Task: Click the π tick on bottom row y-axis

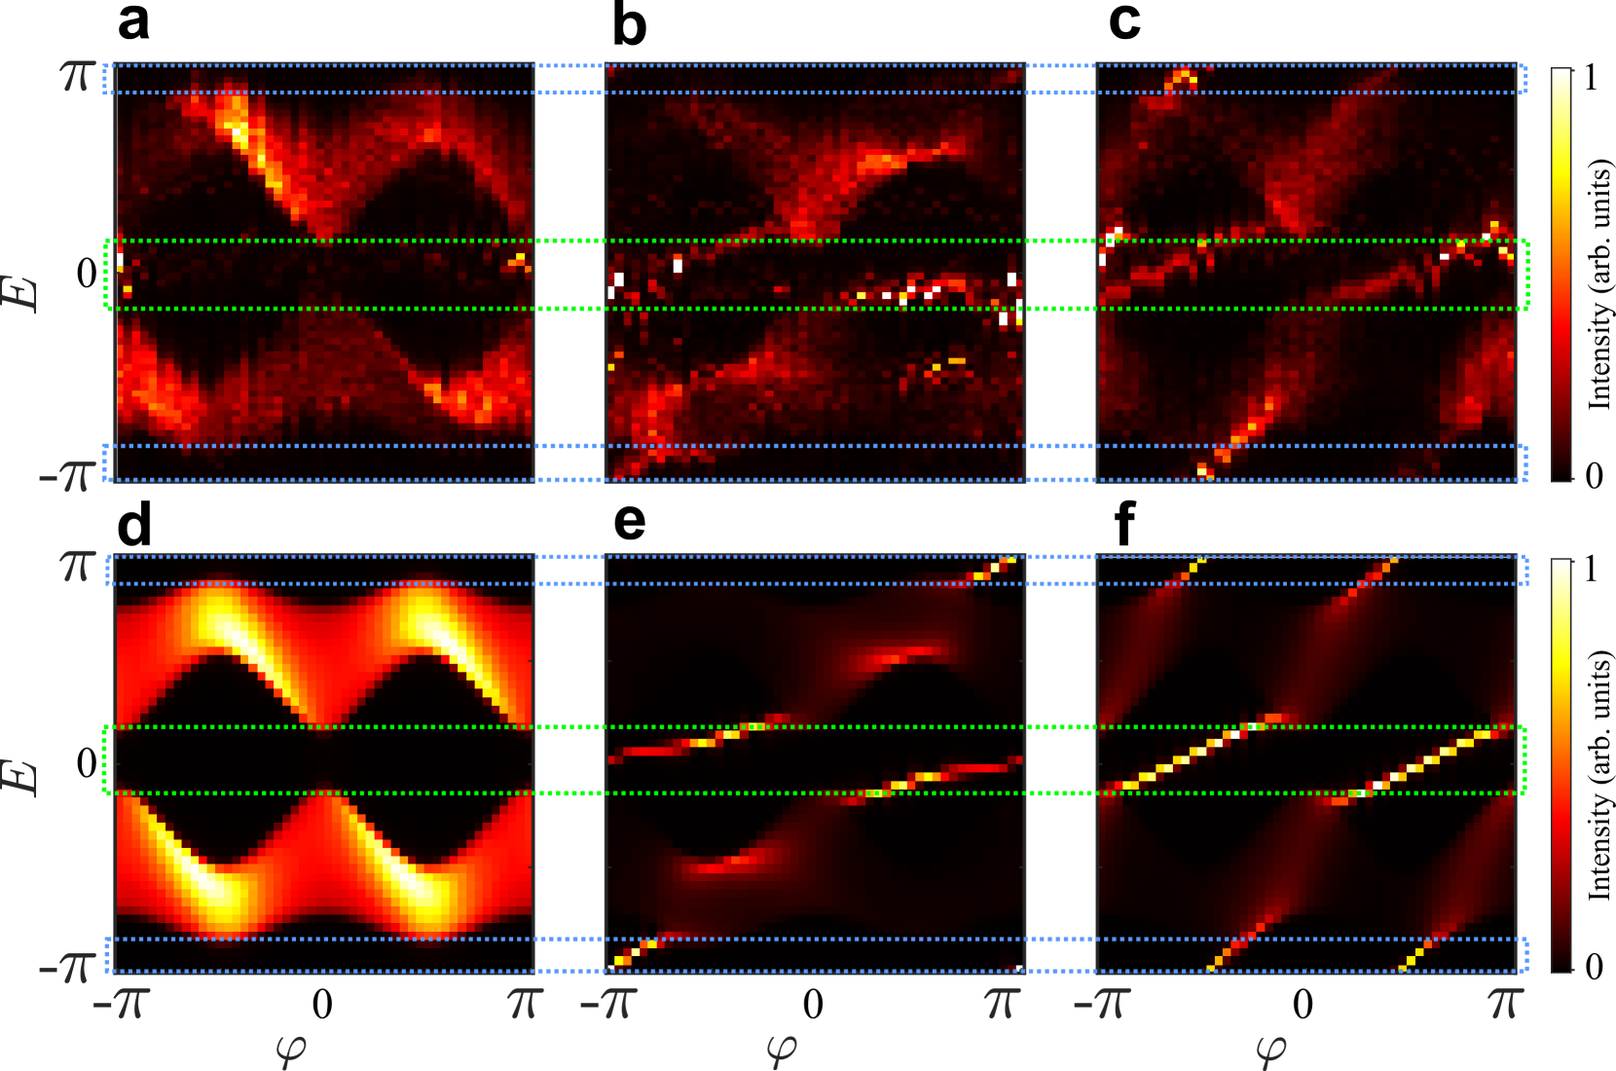Action: (x=78, y=567)
